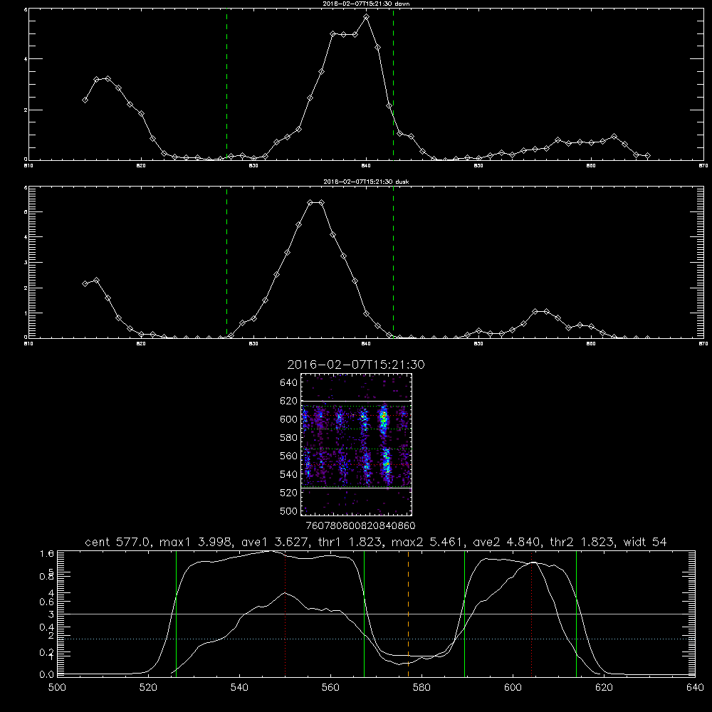This screenshot has height=712, width=712.
Task: Click spectrogram y-axis label '580'
Action: coord(289,438)
